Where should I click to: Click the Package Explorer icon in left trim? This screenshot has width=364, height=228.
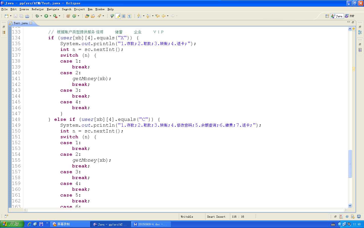(x=4, y=32)
